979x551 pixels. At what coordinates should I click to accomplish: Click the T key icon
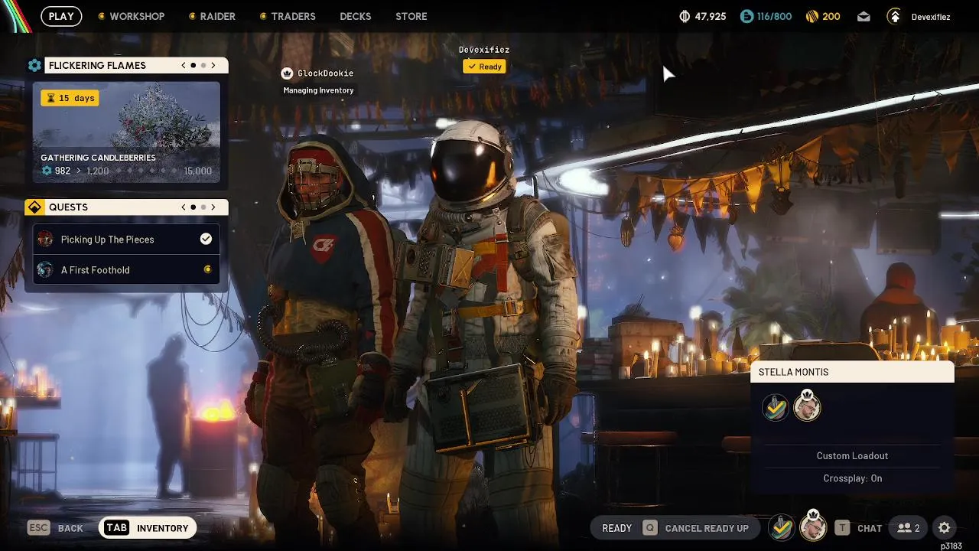pyautogui.click(x=842, y=528)
